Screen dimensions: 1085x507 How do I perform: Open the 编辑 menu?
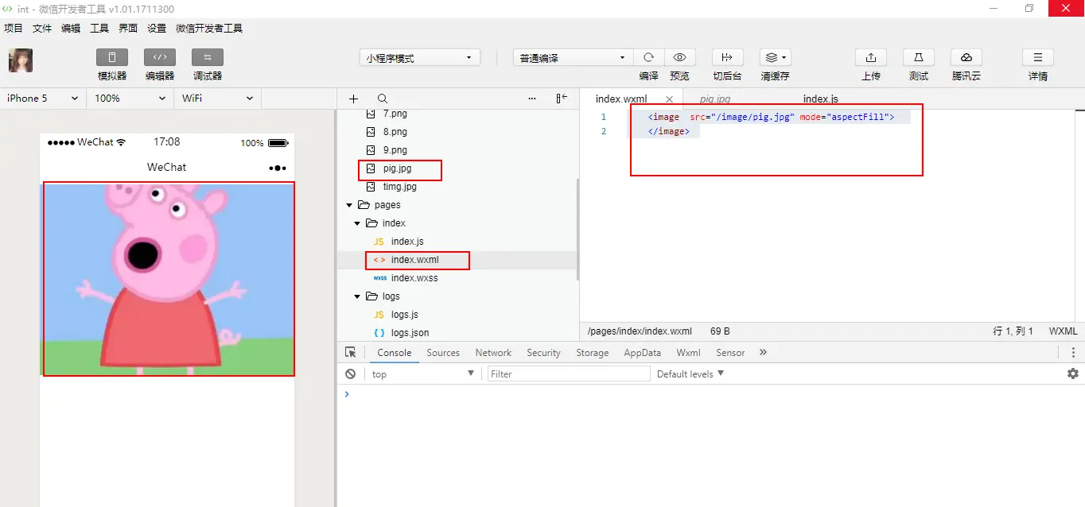point(71,28)
